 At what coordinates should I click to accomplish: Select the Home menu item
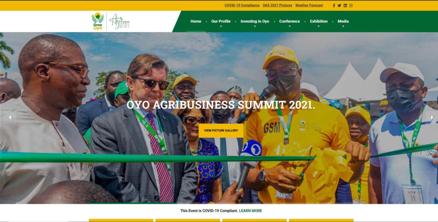click(196, 21)
